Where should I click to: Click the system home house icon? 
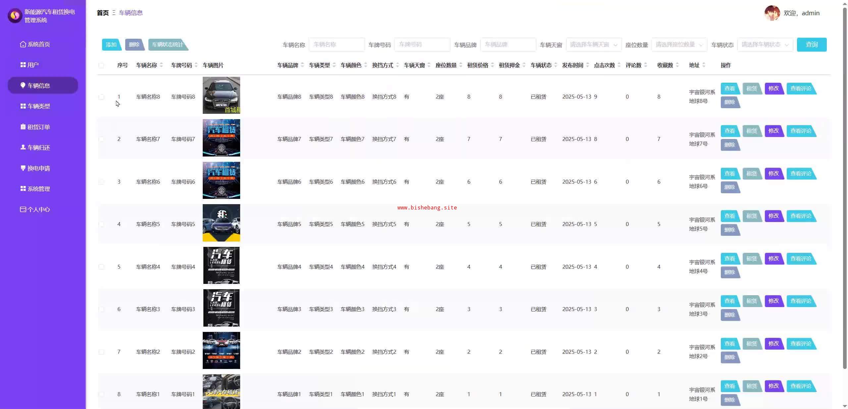point(23,44)
